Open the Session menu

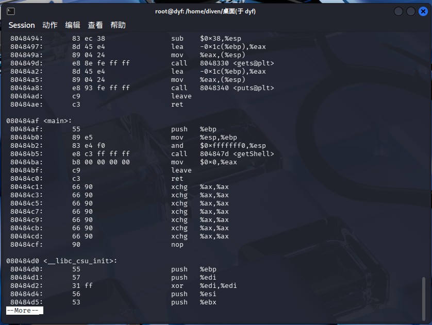(x=22, y=25)
